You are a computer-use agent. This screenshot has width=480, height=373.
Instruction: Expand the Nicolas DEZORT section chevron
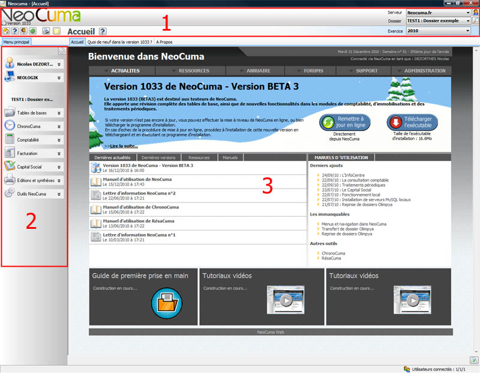59,64
